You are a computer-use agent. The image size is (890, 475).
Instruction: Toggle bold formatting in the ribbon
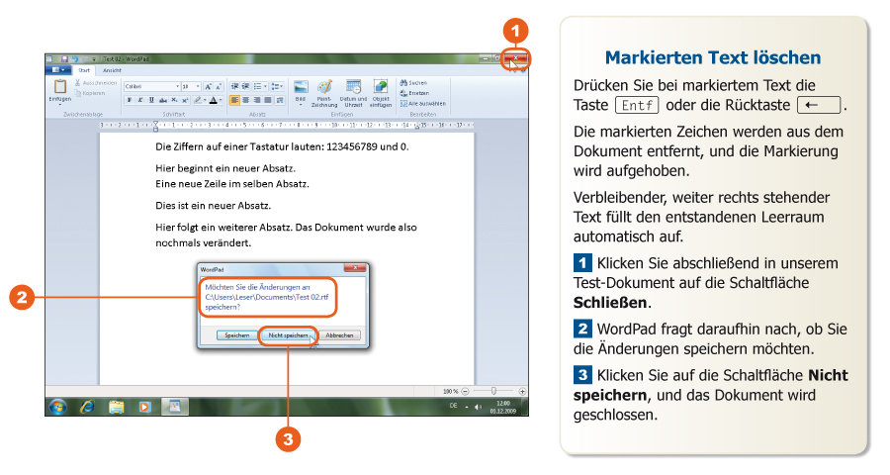click(x=130, y=100)
